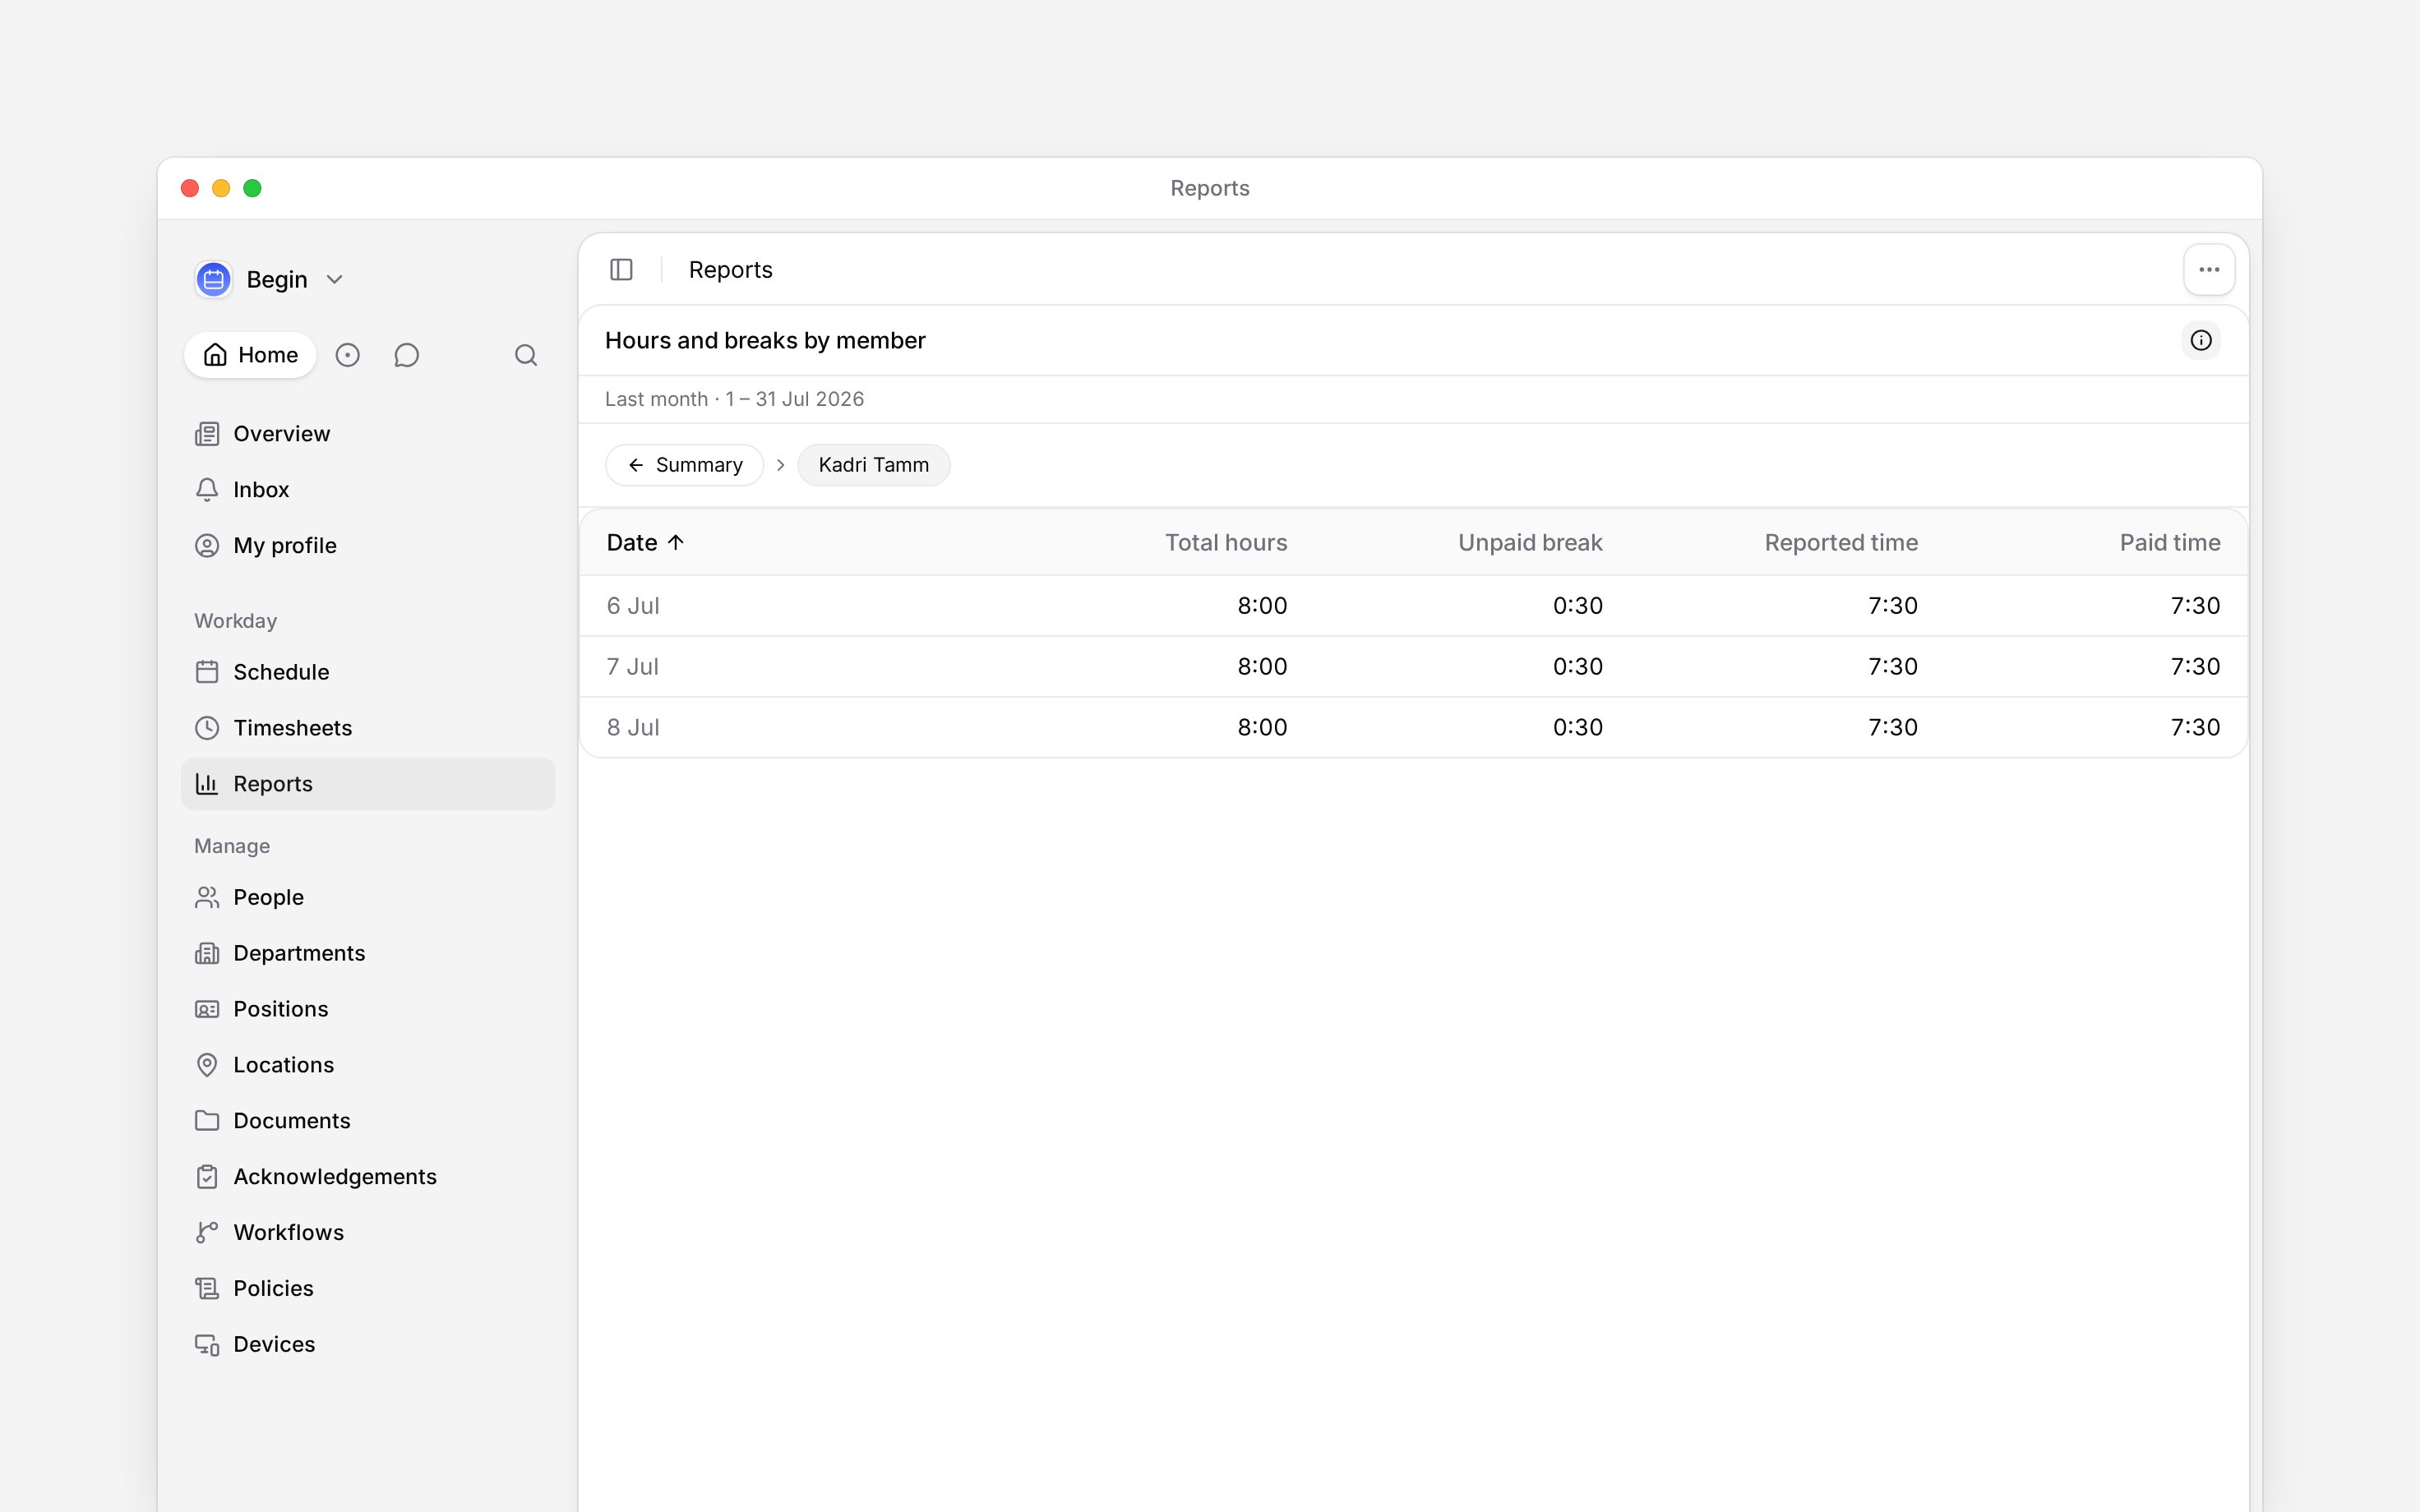Click the Begin workspace logo
Viewport: 2420px width, 1512px height.
tap(213, 279)
